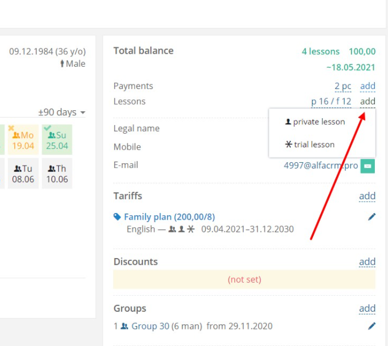This screenshot has width=388, height=346.
Task: Open the Su 25.04 attended lesson tile
Action: pyautogui.click(x=57, y=140)
